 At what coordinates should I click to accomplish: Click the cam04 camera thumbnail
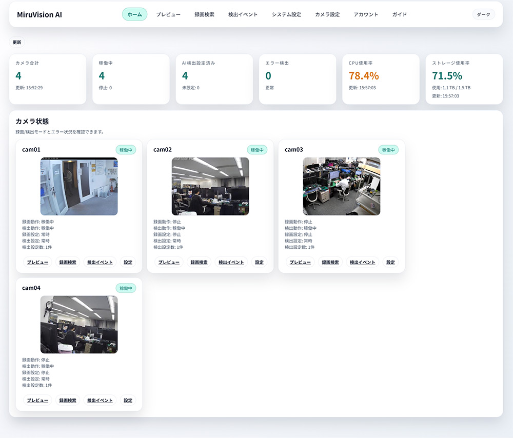(79, 324)
